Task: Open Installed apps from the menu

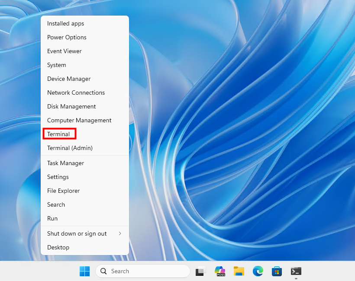Action: coord(65,23)
